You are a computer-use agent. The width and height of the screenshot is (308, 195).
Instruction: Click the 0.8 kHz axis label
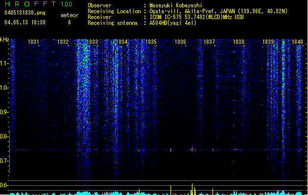coord(4,136)
